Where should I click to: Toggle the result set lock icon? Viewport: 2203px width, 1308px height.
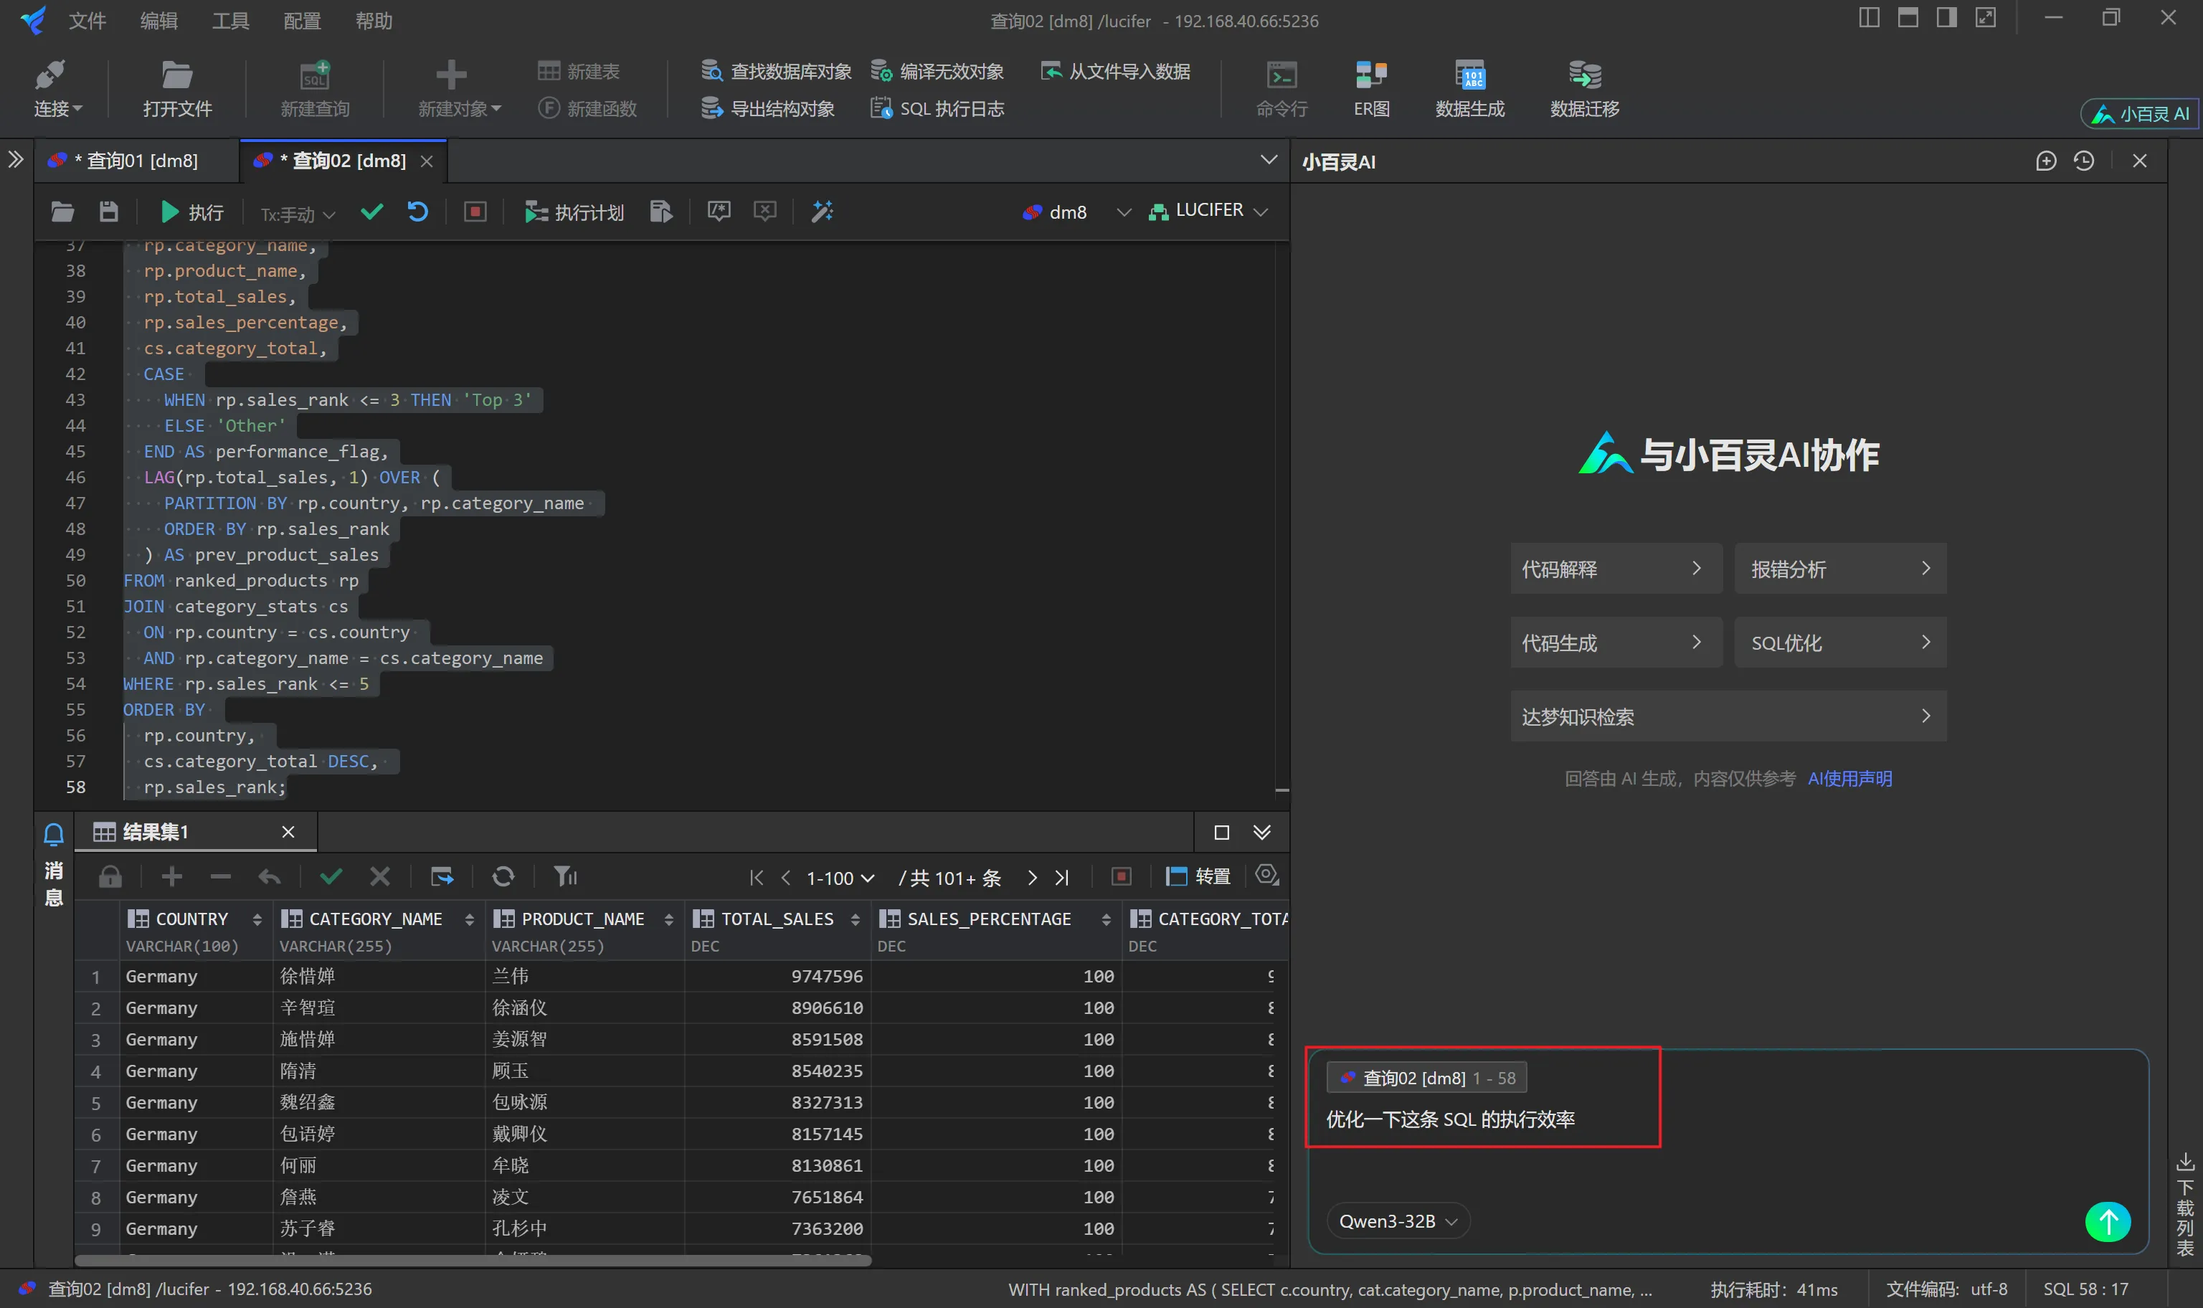(110, 876)
